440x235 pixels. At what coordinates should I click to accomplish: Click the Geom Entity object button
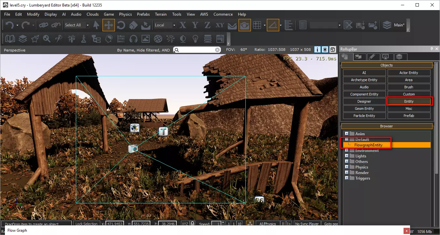click(364, 109)
